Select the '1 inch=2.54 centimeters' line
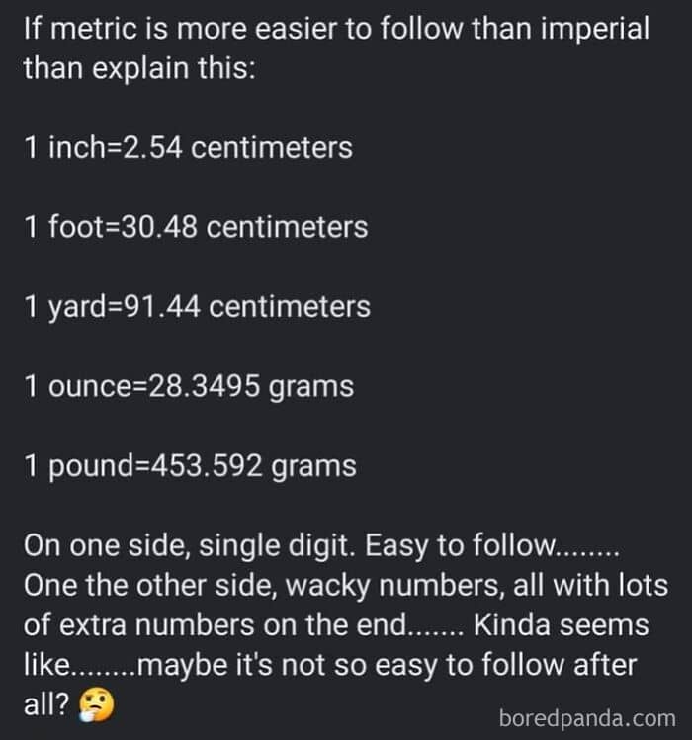692x740 pixels. pyautogui.click(x=187, y=148)
